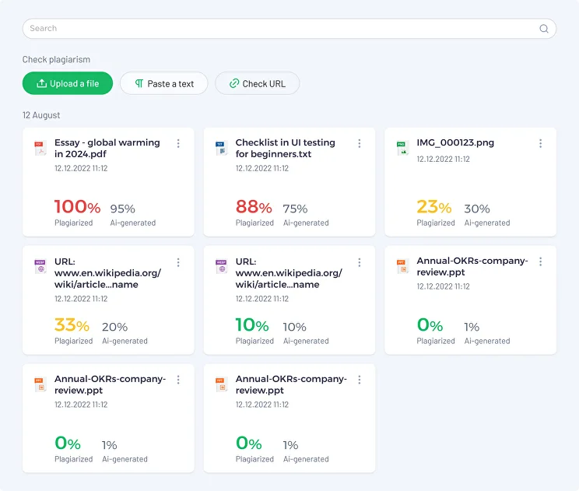This screenshot has width=579, height=491.
Task: Click the 88% plagiarized score
Action: click(254, 207)
